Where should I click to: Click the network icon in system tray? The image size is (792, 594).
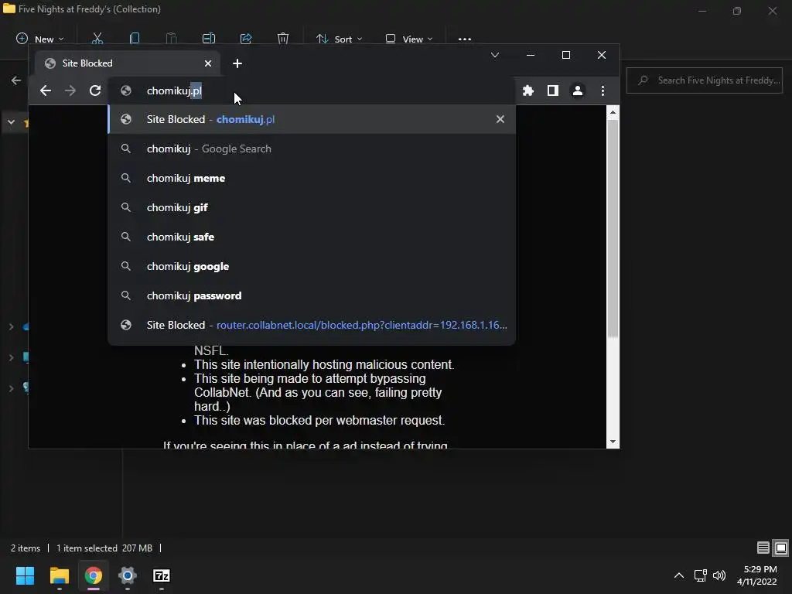(700, 575)
